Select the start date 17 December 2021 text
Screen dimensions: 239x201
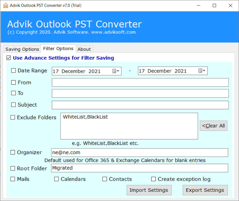76,71
